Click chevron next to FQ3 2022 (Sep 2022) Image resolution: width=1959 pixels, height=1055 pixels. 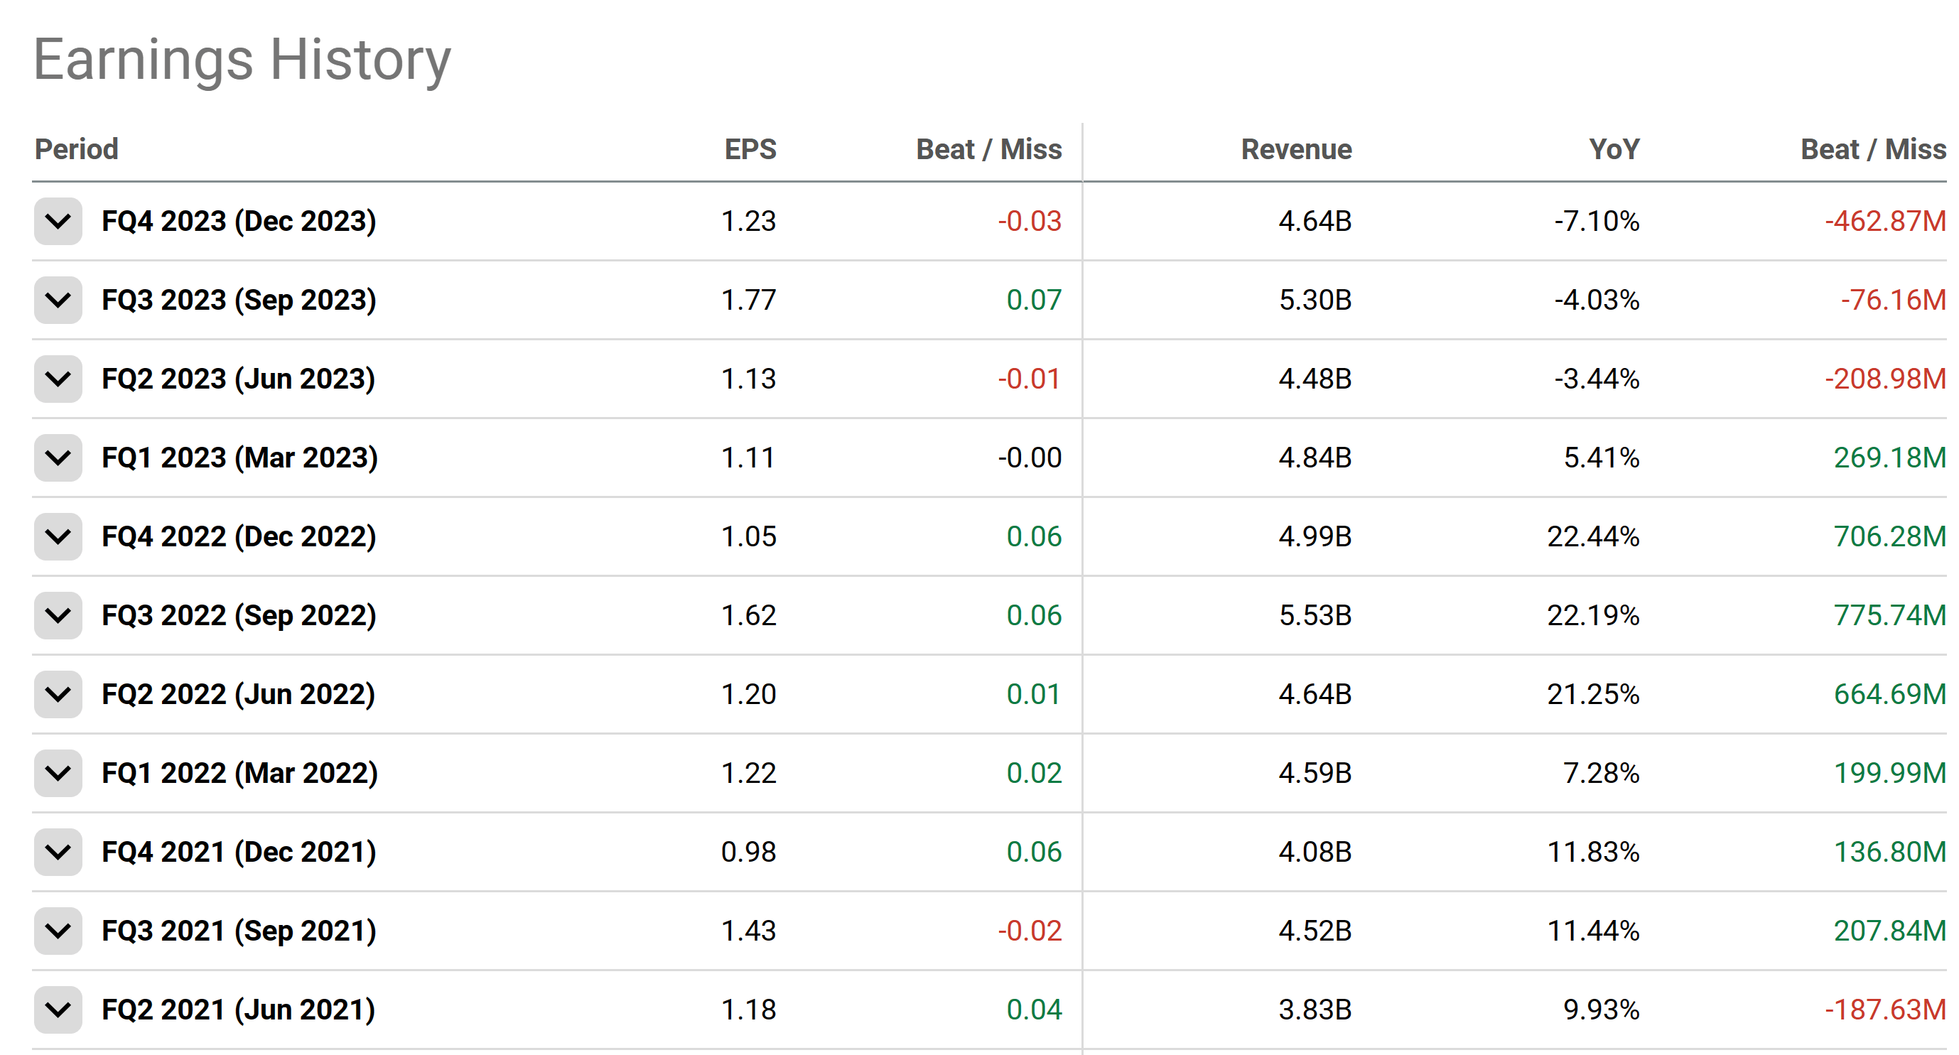[x=58, y=616]
